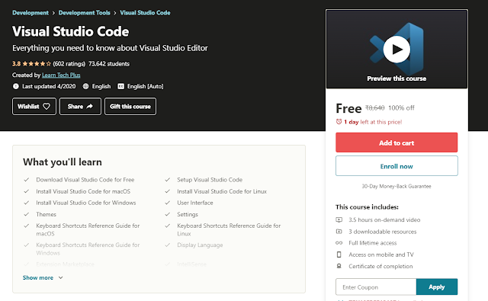The width and height of the screenshot is (488, 301).
Task: Click '3 downloadable resources' text
Action: [x=383, y=232]
